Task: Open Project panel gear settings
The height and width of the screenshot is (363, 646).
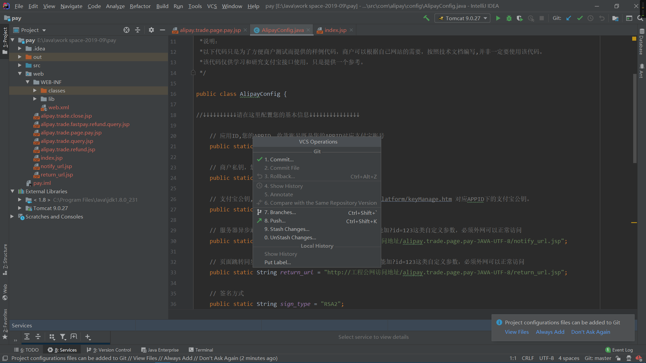Action: coord(151,30)
